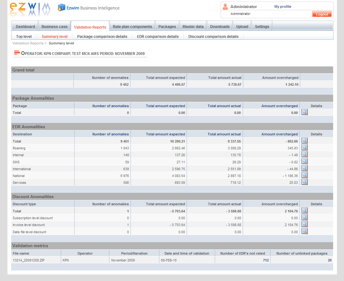
Task: View details icon for Services row
Action: 304,182
